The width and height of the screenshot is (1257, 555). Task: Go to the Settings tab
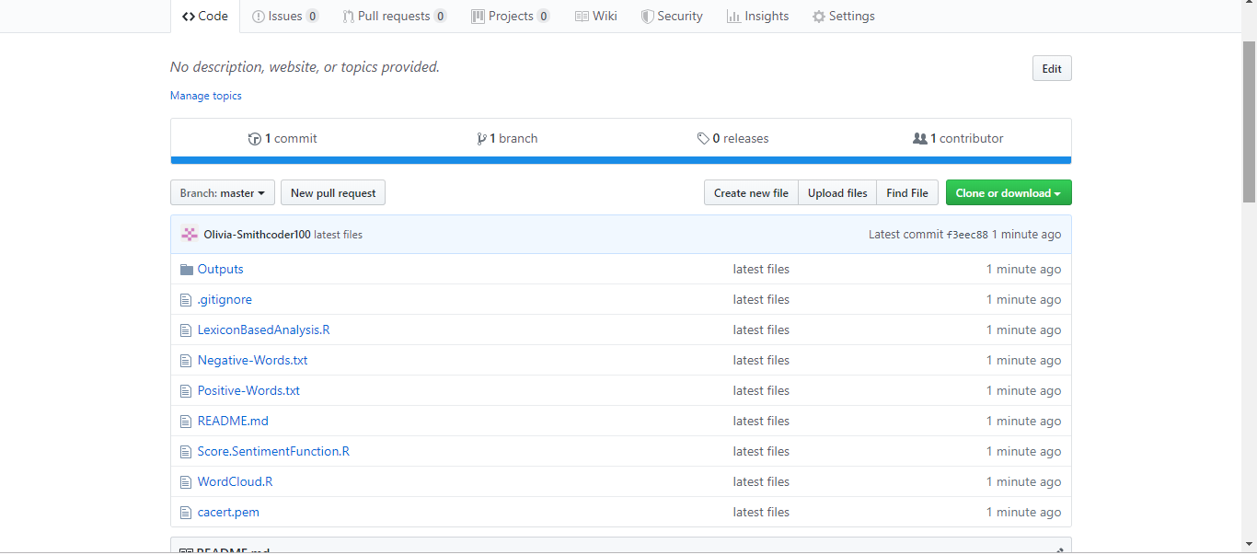pyautogui.click(x=843, y=17)
